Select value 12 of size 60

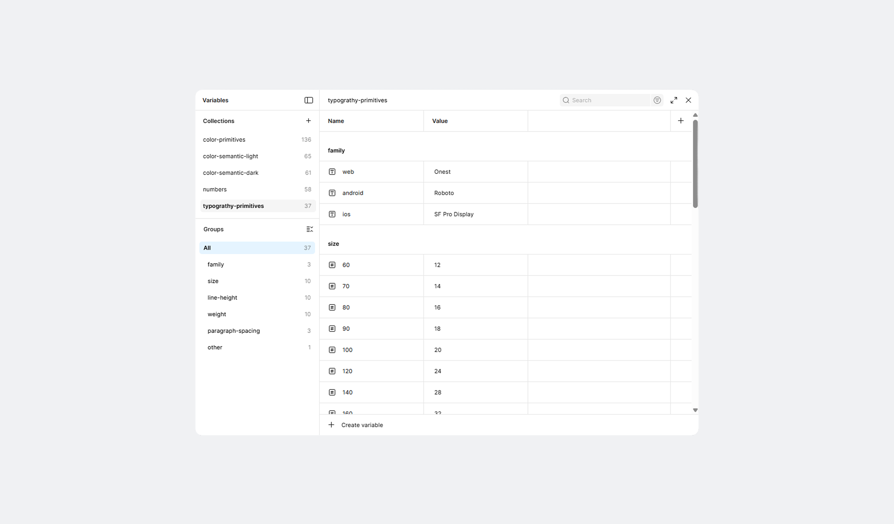click(x=476, y=265)
